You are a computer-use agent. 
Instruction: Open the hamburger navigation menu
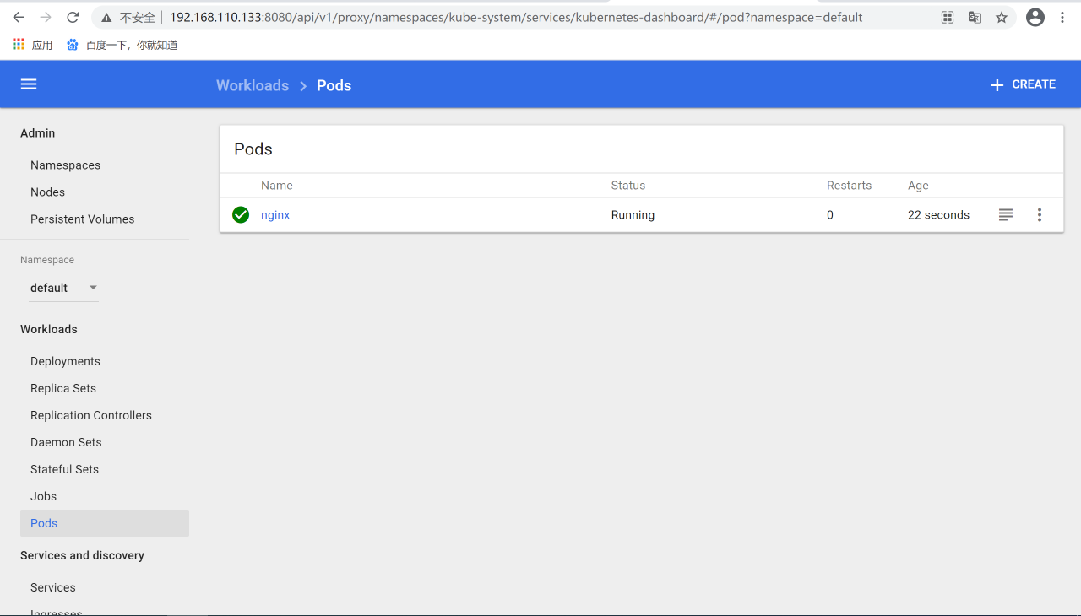coord(29,84)
